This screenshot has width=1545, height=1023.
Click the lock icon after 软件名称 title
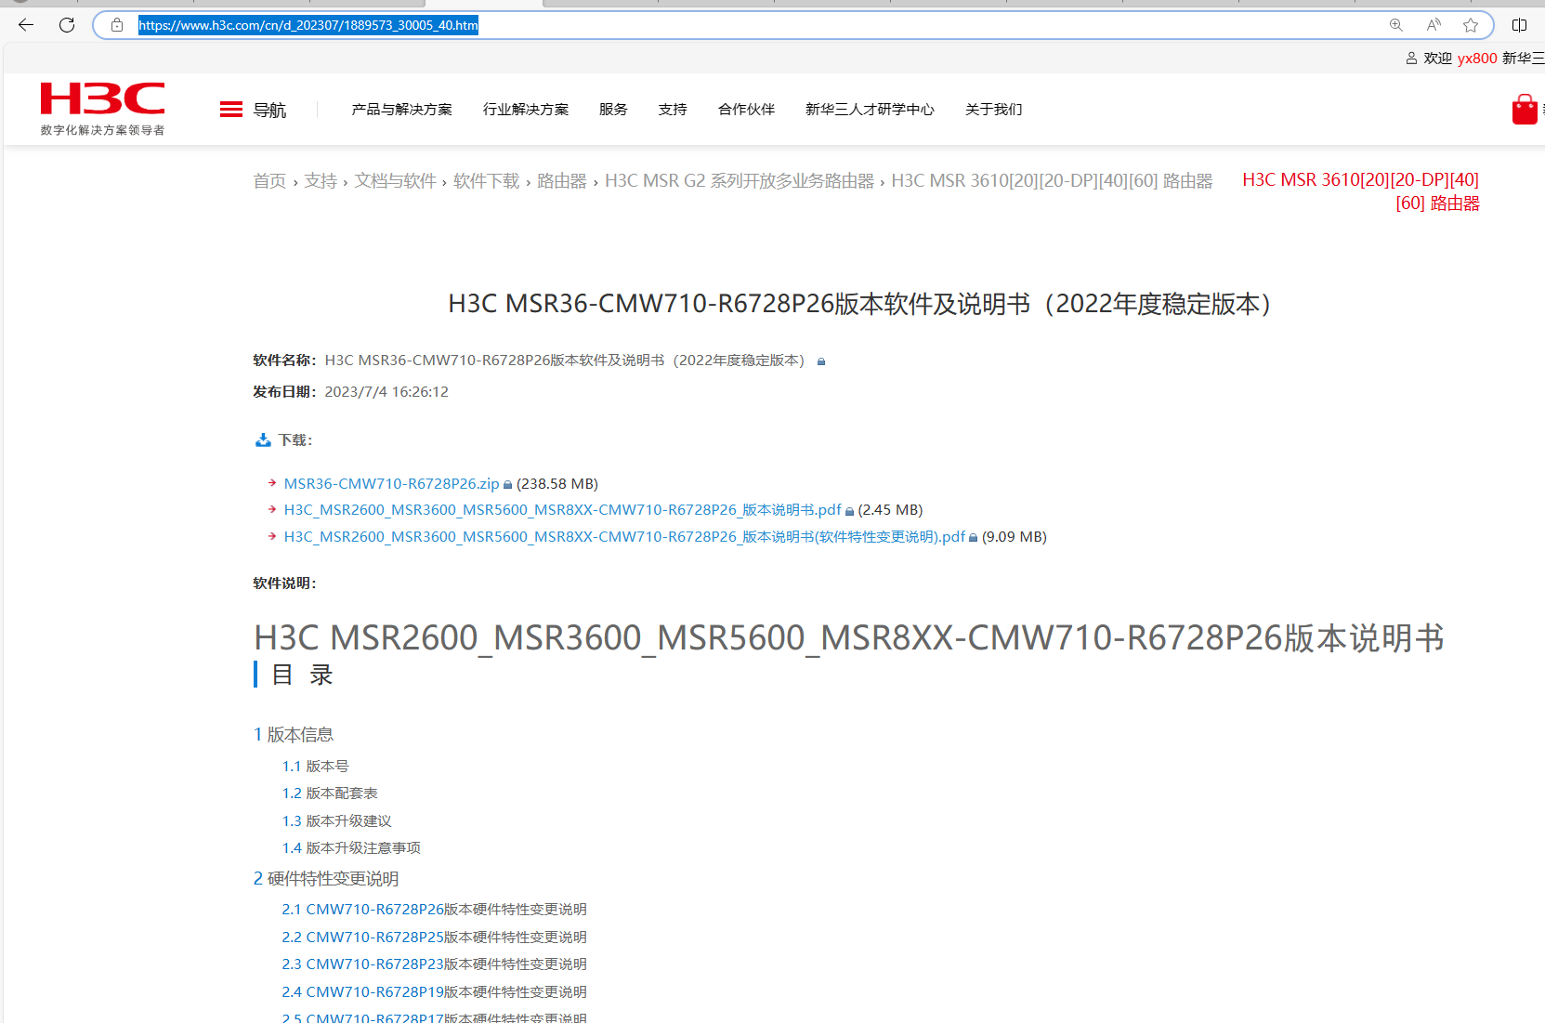tap(821, 361)
